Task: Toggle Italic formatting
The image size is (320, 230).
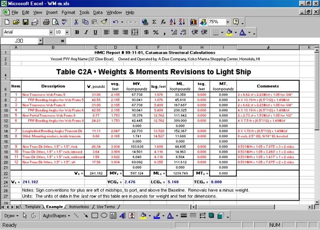Action: 86,32
